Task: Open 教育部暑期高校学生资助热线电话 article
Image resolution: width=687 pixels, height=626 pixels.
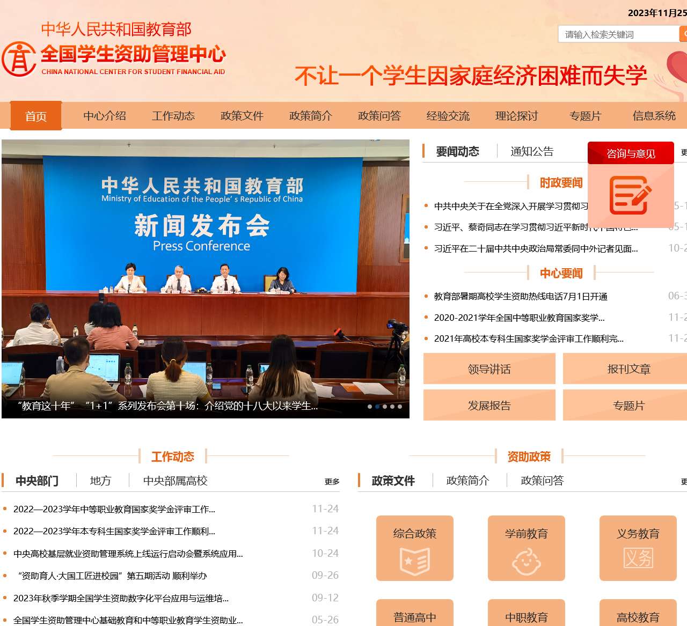Action: tap(521, 296)
